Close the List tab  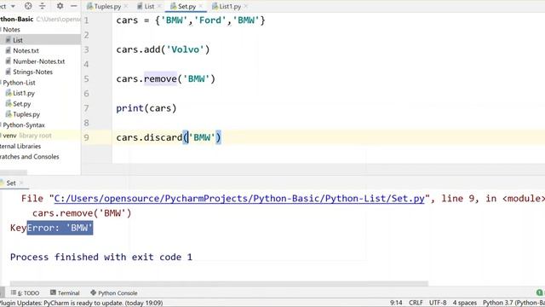click(159, 6)
